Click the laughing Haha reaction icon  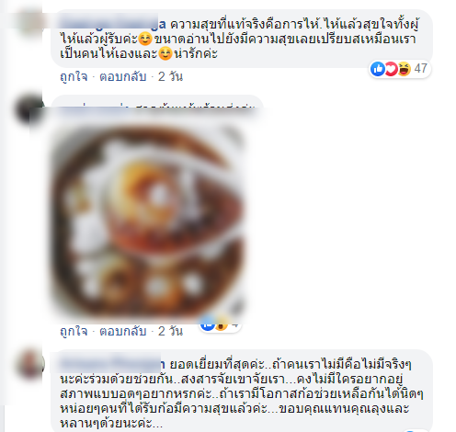click(x=404, y=69)
